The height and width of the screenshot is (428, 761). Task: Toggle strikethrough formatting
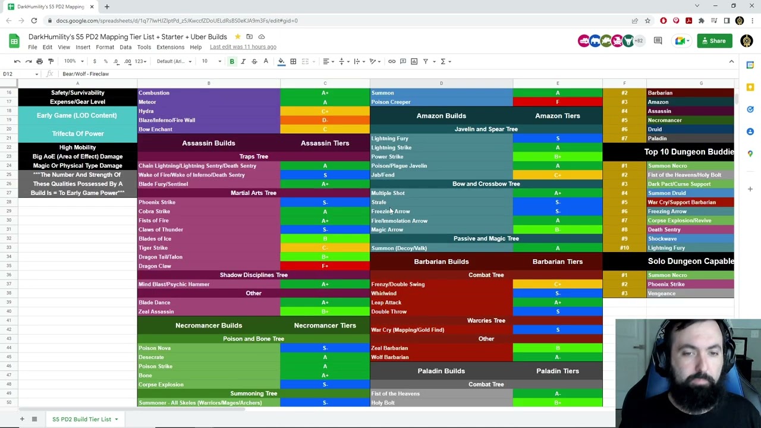coord(254,61)
